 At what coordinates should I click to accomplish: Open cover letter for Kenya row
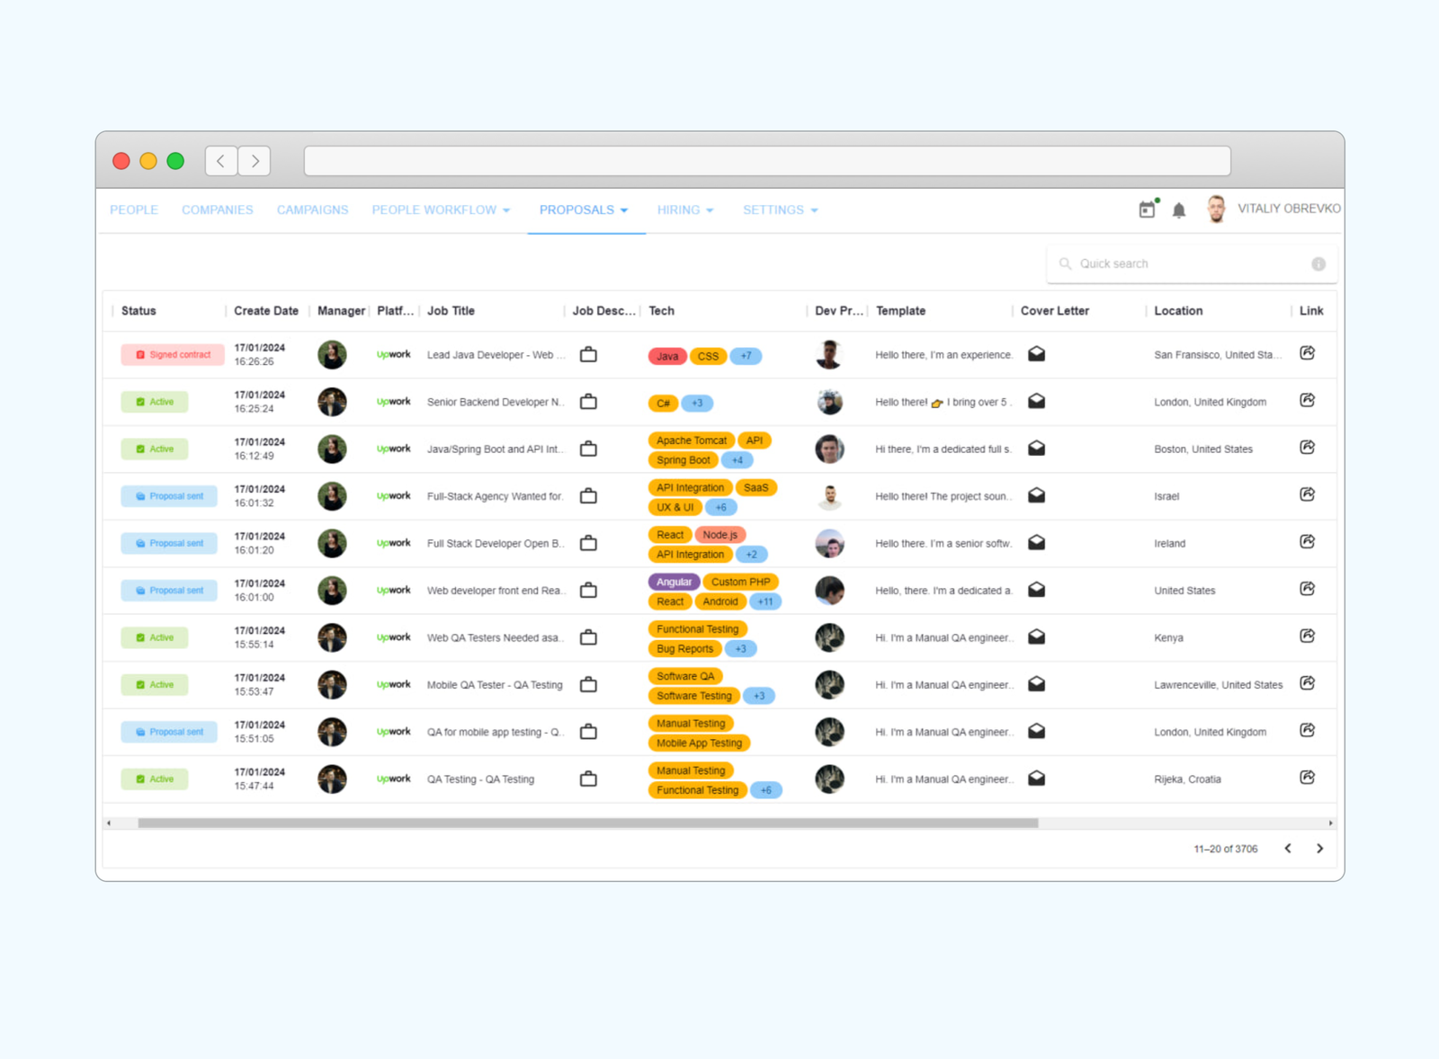1037,637
